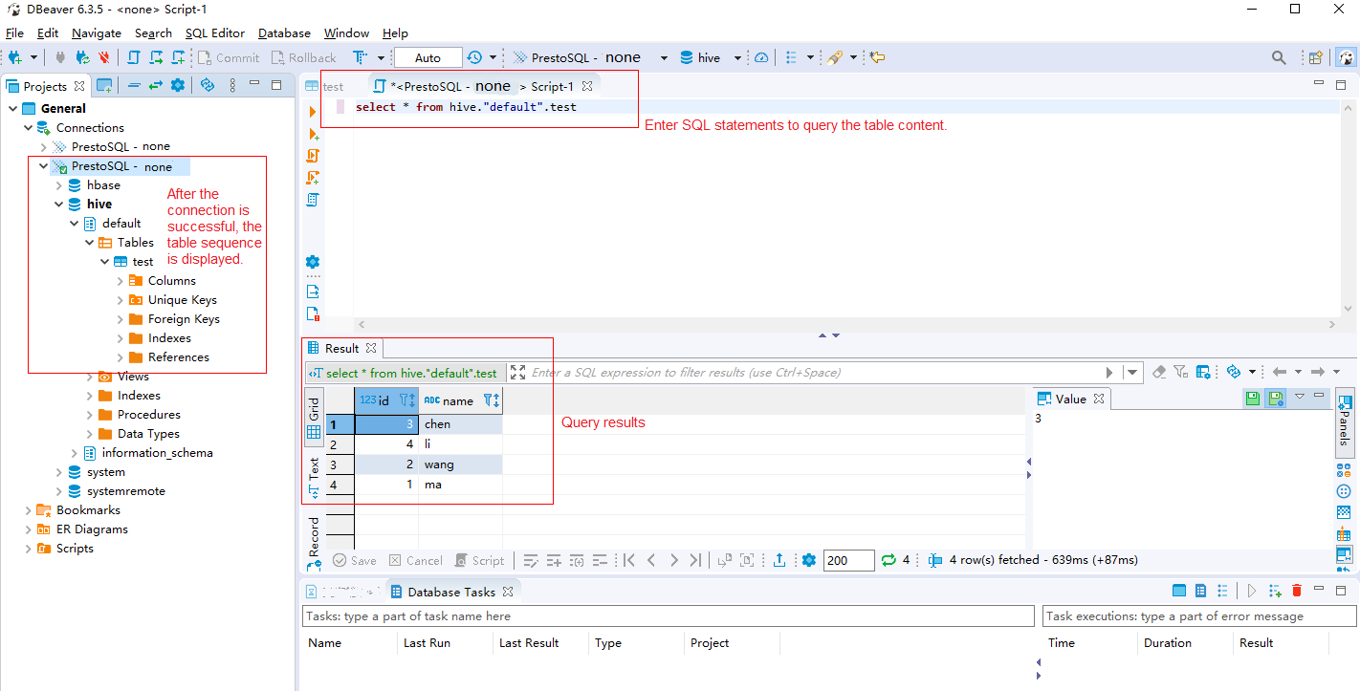Click the Remove filter eraser icon

pos(1159,372)
